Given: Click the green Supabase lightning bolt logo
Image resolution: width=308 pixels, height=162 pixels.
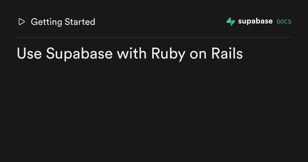Looking at the screenshot, I should [230, 22].
